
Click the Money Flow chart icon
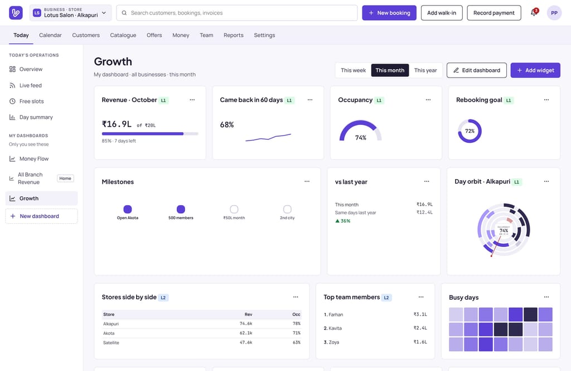[12, 159]
